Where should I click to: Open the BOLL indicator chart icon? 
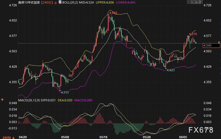coord(60,2)
